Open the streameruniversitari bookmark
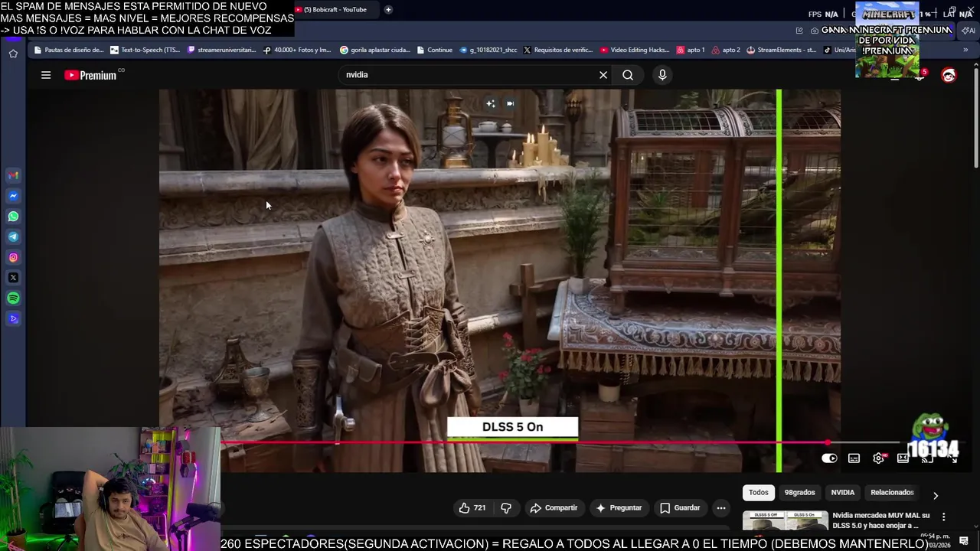This screenshot has height=551, width=980. (x=222, y=51)
